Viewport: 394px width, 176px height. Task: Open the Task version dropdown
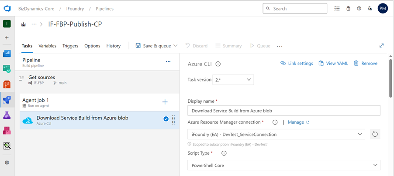tap(233, 80)
